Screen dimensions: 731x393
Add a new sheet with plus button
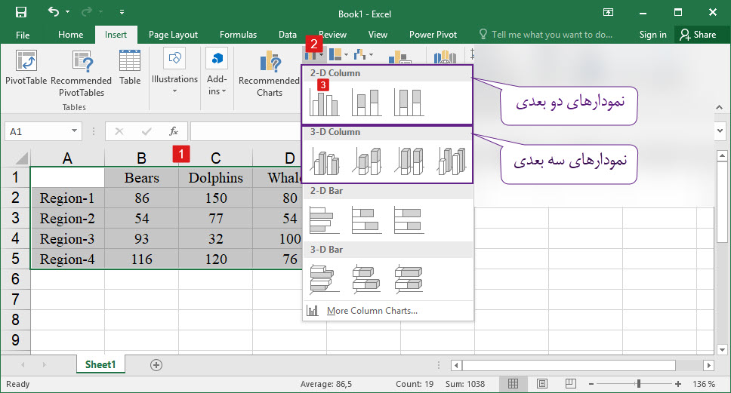pos(156,365)
